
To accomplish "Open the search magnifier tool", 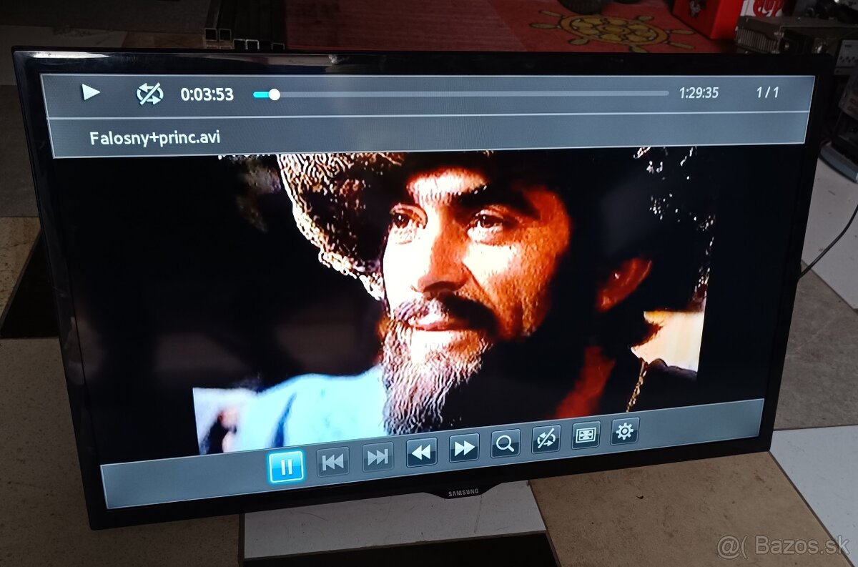I will tap(505, 444).
